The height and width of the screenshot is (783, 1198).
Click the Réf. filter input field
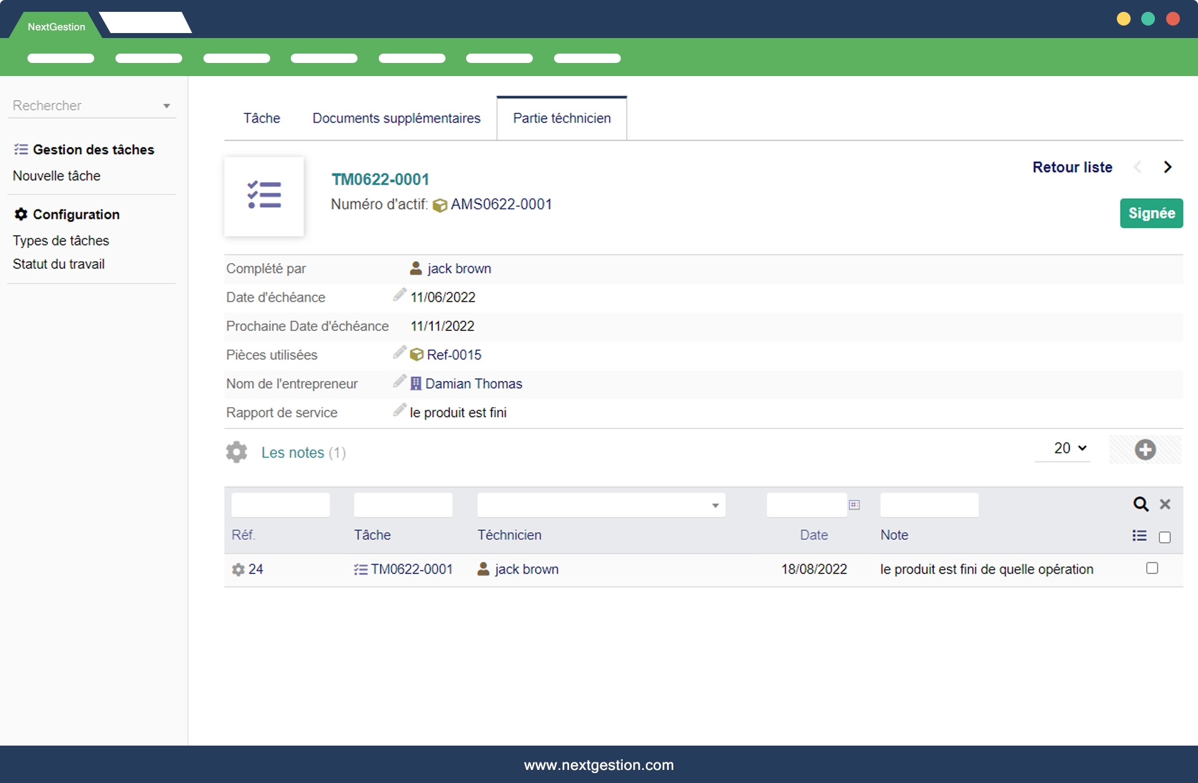[280, 505]
